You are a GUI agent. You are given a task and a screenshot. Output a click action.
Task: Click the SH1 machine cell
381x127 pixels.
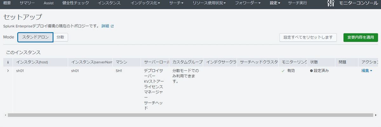pos(119,71)
